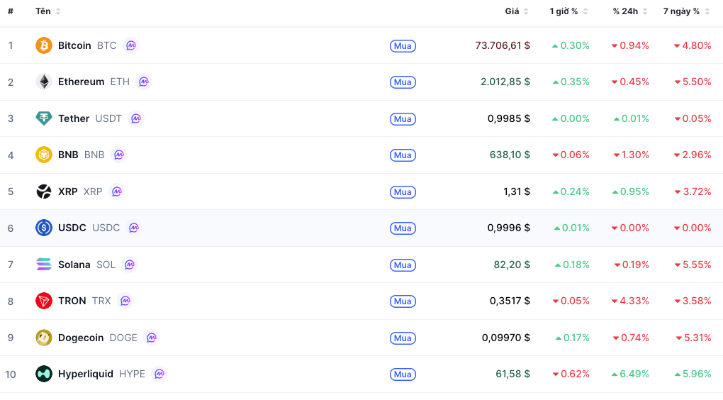This screenshot has width=723, height=400.
Task: Open the purple chat icon beside BTC
Action: click(131, 45)
